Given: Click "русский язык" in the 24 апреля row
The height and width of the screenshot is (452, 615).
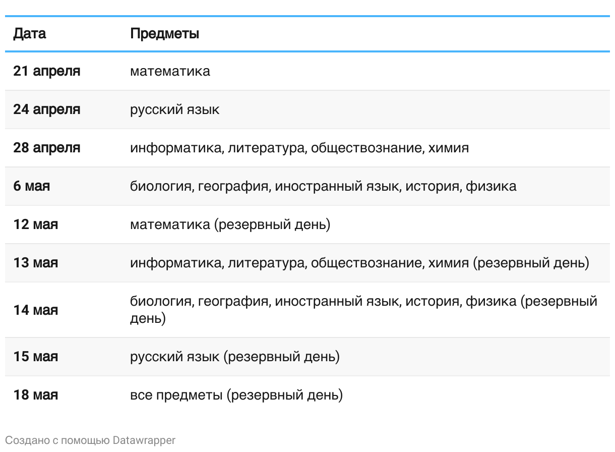Looking at the screenshot, I should (x=174, y=109).
